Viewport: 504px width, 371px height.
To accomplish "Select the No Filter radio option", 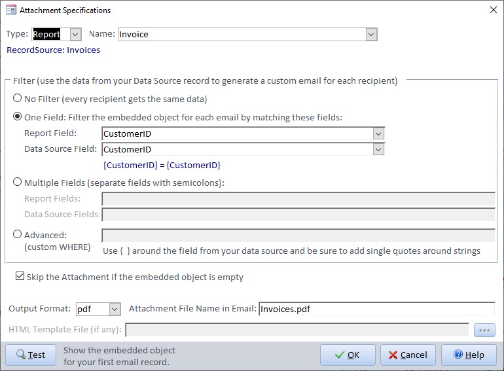I will click(18, 99).
